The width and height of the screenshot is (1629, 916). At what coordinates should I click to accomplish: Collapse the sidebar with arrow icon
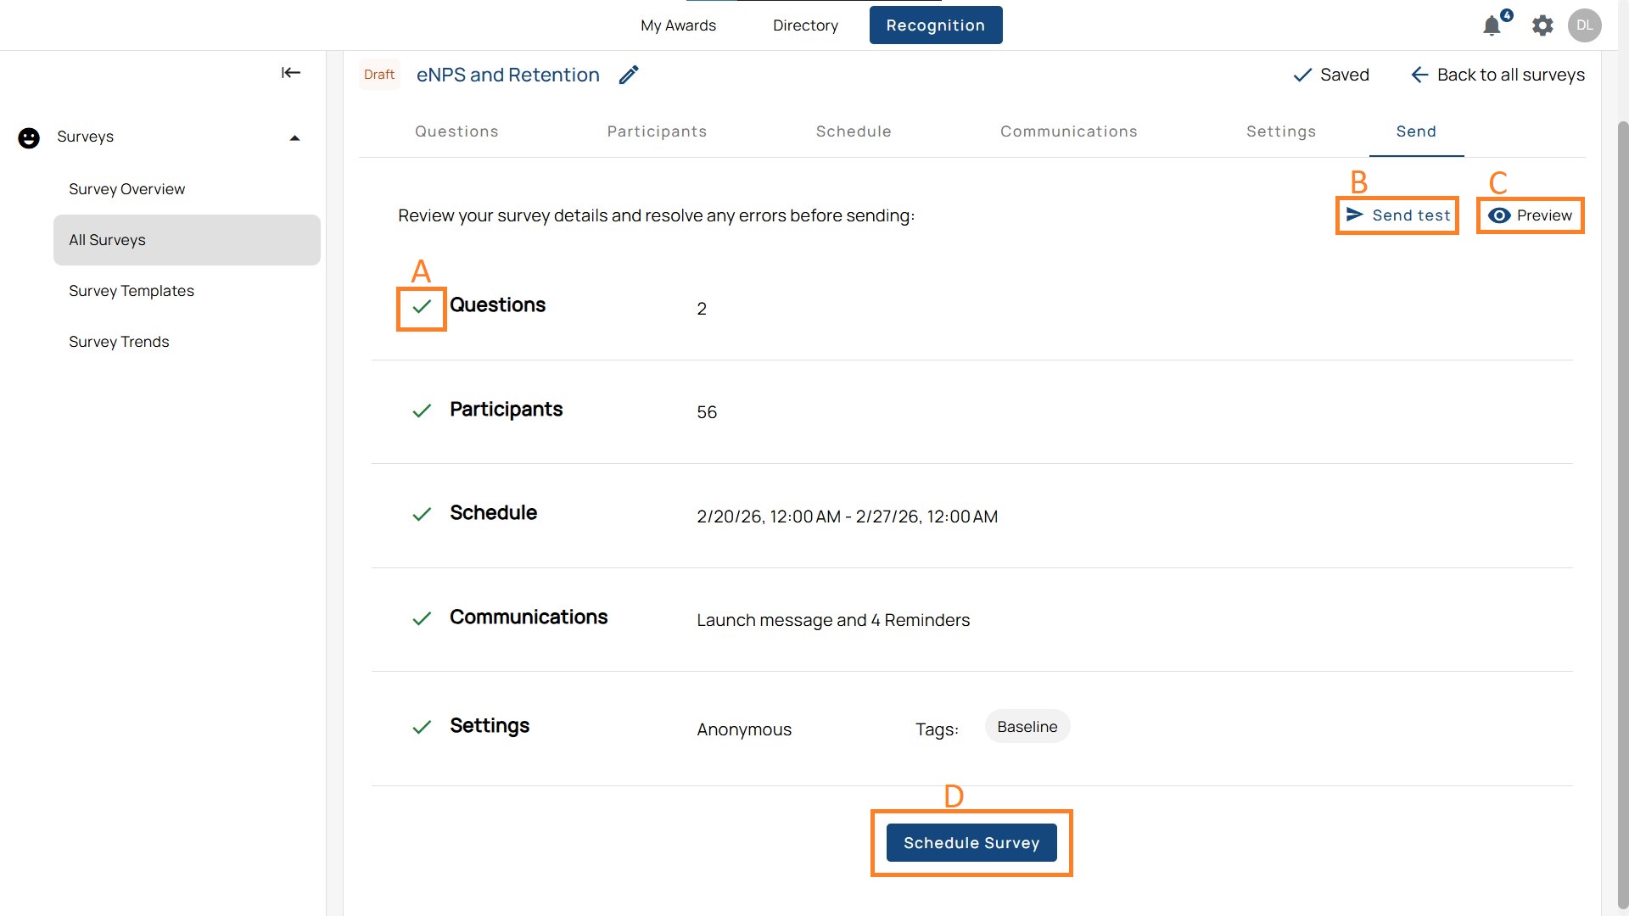[291, 73]
